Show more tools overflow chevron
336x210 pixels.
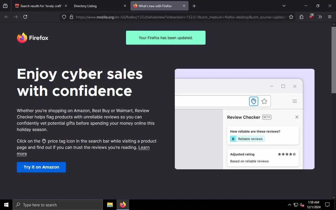pos(320,17)
